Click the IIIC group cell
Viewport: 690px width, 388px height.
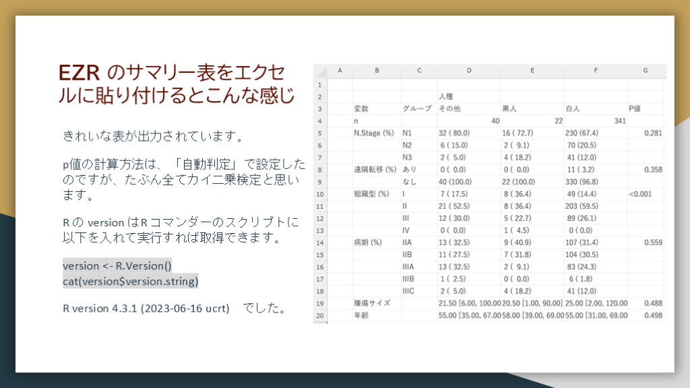409,291
